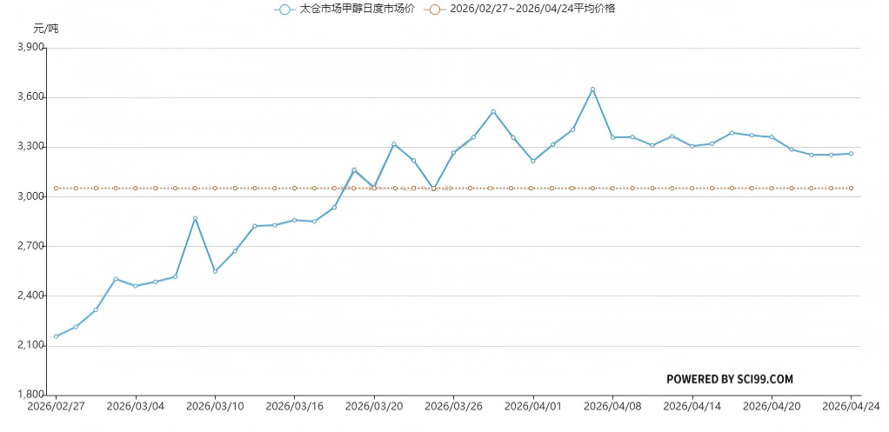Click the blue data point at 2026/03/10
The width and height of the screenshot is (889, 432).
tap(215, 271)
